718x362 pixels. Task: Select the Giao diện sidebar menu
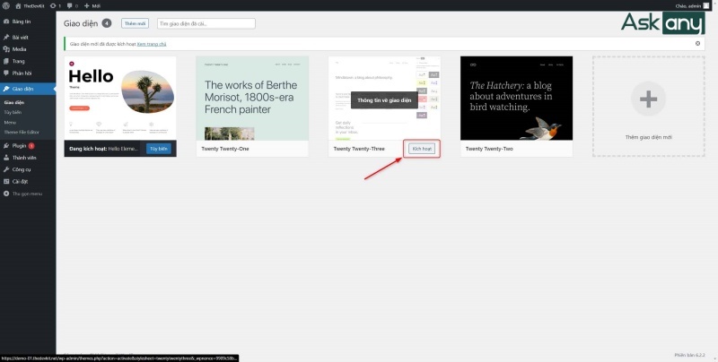click(x=28, y=89)
